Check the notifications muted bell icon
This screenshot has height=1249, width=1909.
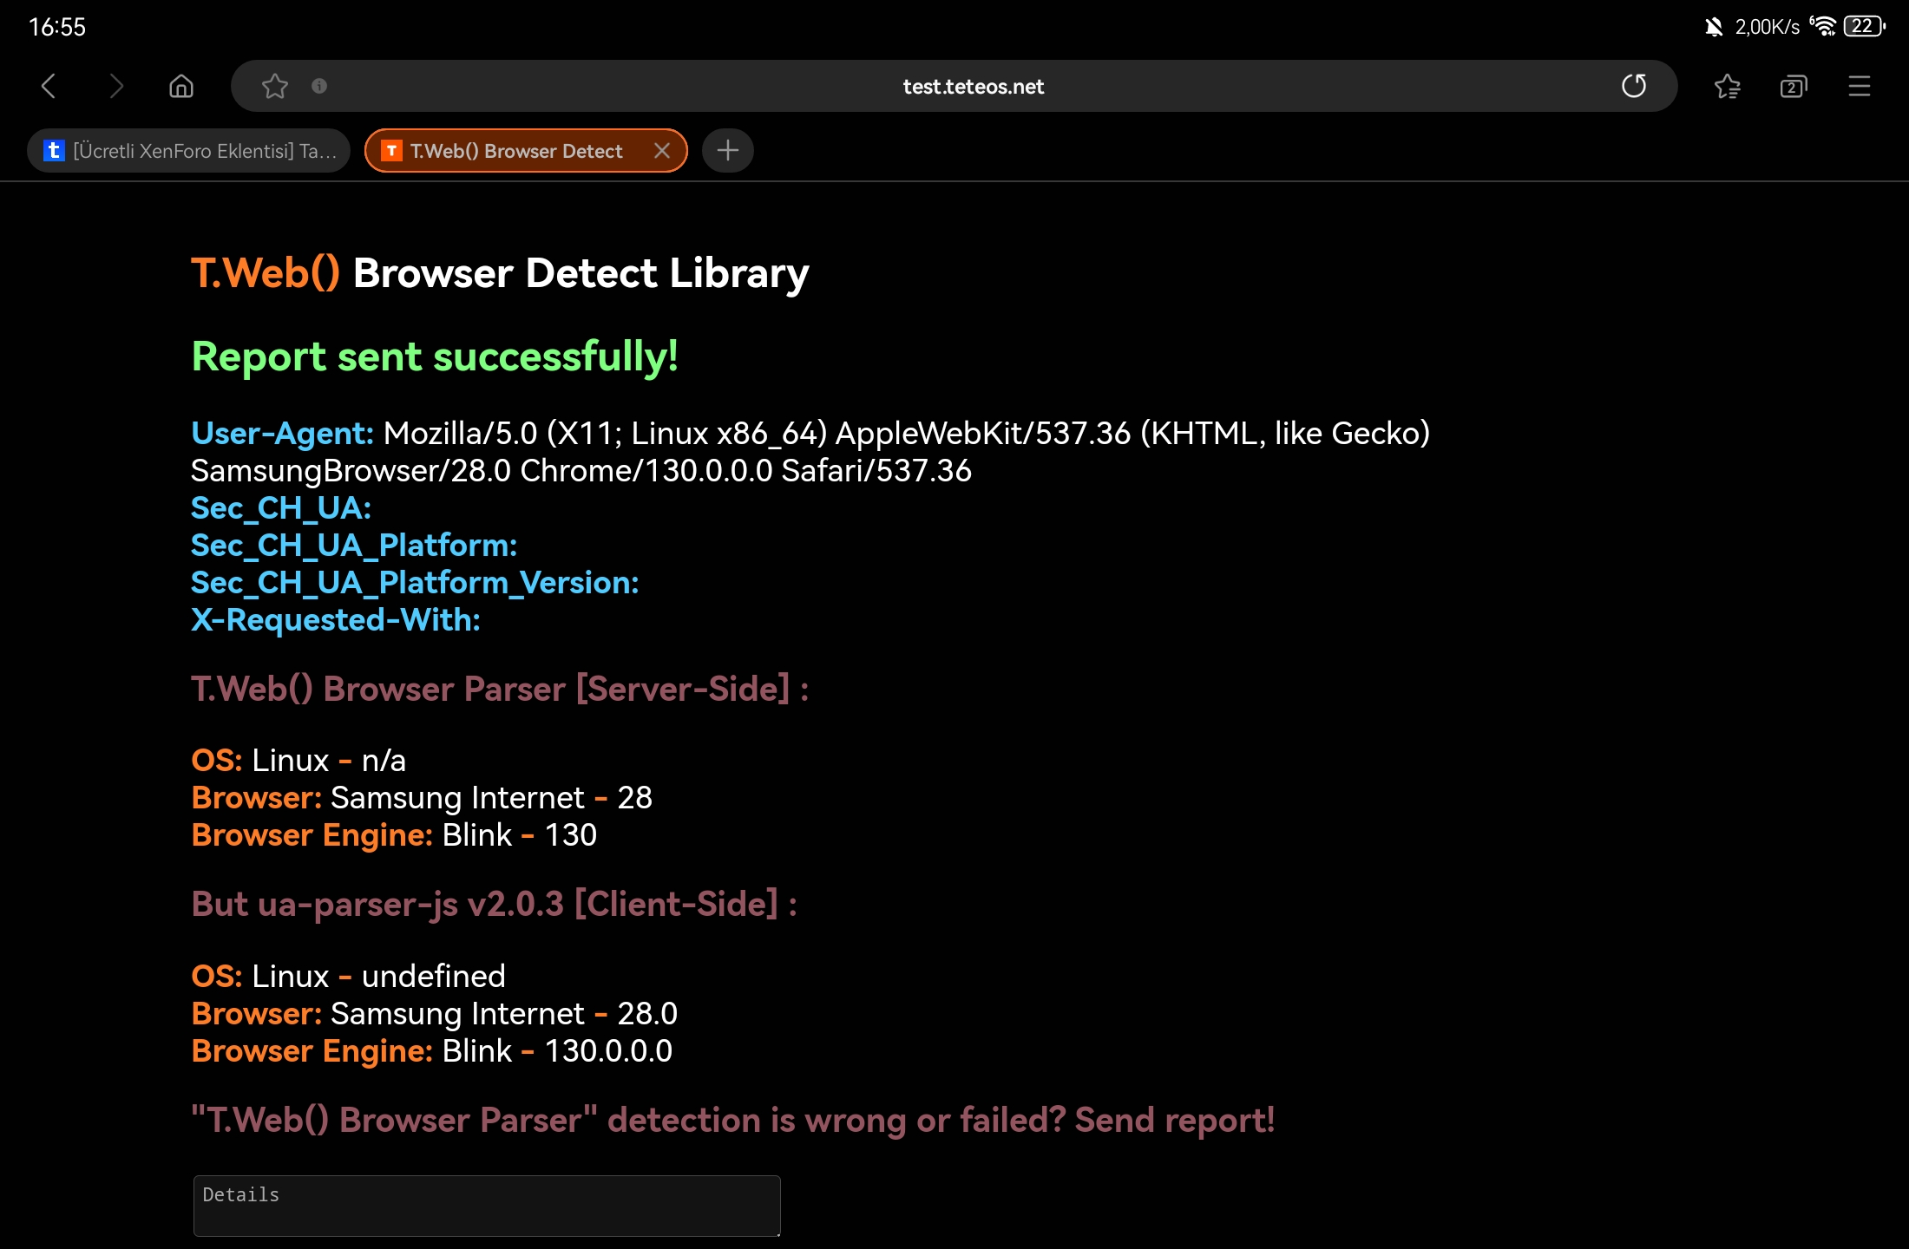tap(1714, 27)
